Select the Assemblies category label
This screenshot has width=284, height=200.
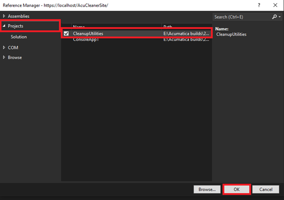click(18, 16)
